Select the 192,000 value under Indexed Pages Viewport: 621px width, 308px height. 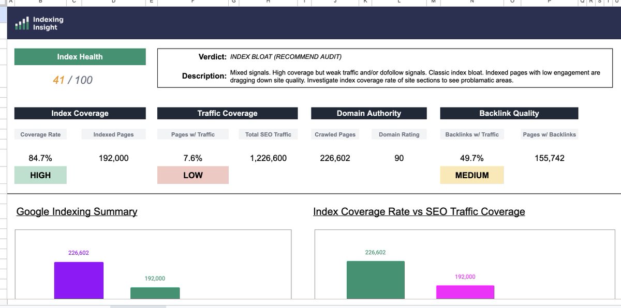tap(113, 158)
